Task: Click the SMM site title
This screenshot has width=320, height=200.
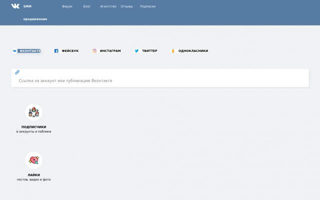Action: click(x=27, y=6)
